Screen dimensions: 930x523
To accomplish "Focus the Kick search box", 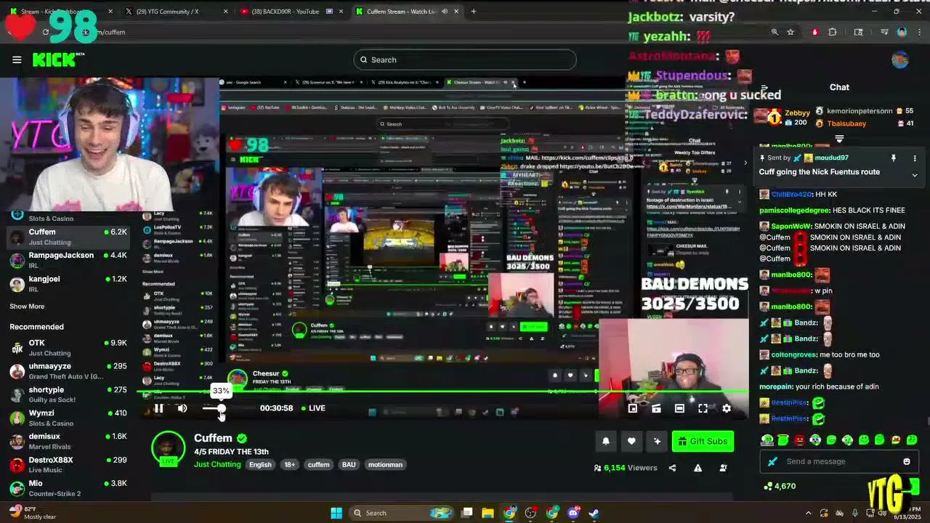I will 465,60.
